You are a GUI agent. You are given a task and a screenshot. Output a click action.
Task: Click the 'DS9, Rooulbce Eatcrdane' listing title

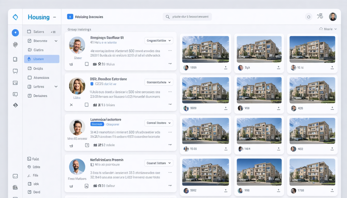coord(108,79)
